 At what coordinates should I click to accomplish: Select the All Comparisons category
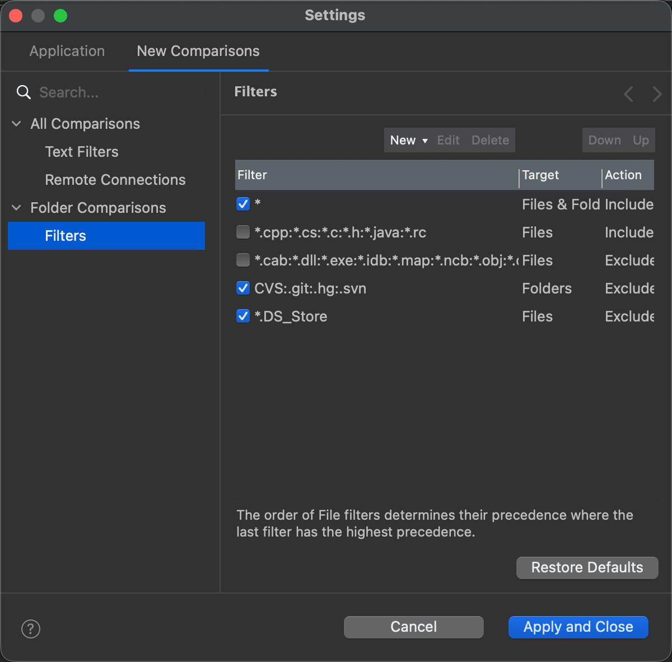(85, 124)
